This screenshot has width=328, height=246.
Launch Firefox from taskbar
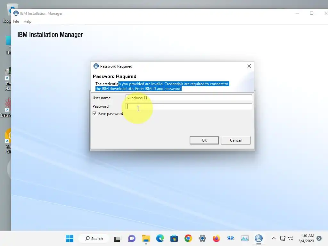pos(216,238)
